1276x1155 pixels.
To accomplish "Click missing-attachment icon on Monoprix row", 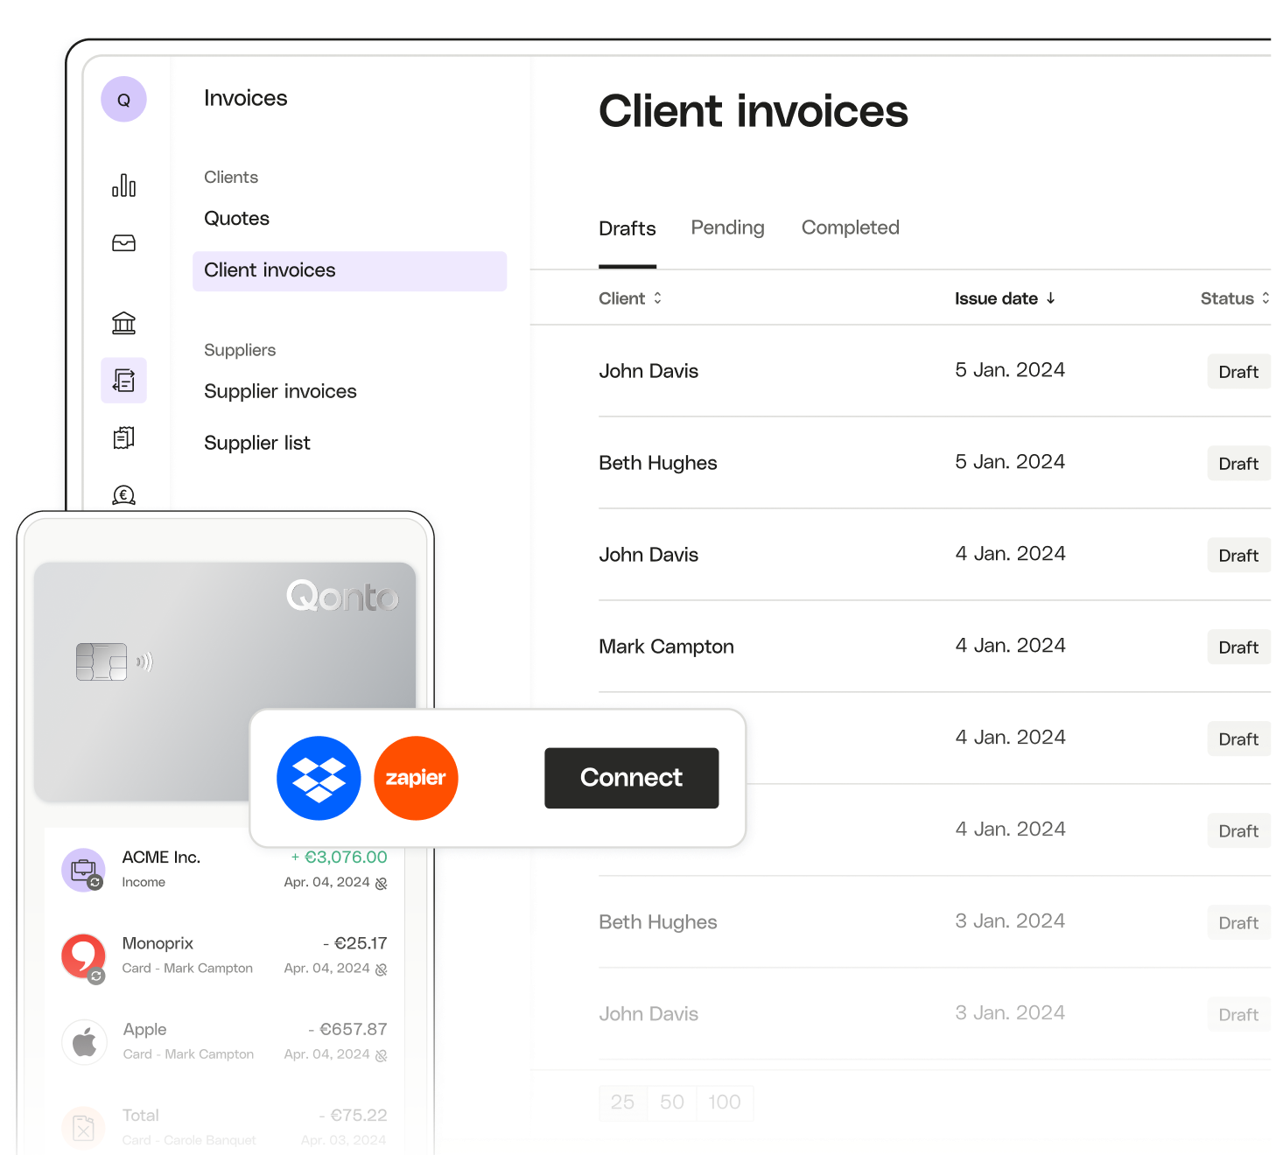I will tap(381, 969).
